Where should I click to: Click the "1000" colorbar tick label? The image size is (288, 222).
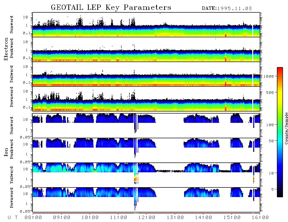coord(269,76)
